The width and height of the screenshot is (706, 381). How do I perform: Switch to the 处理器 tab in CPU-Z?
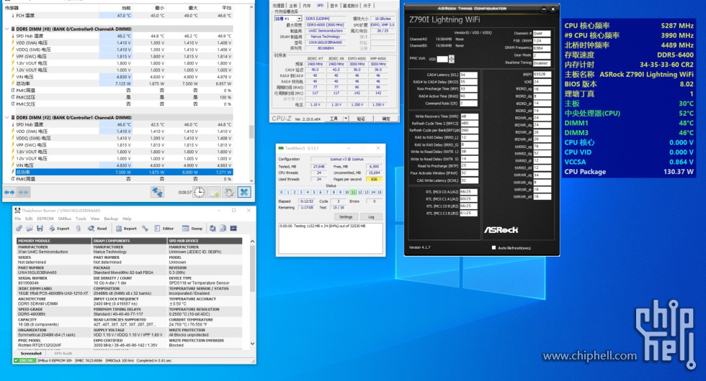click(280, 6)
